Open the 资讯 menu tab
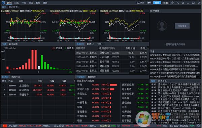This screenshot has width=202, height=128. (x=31, y=3)
